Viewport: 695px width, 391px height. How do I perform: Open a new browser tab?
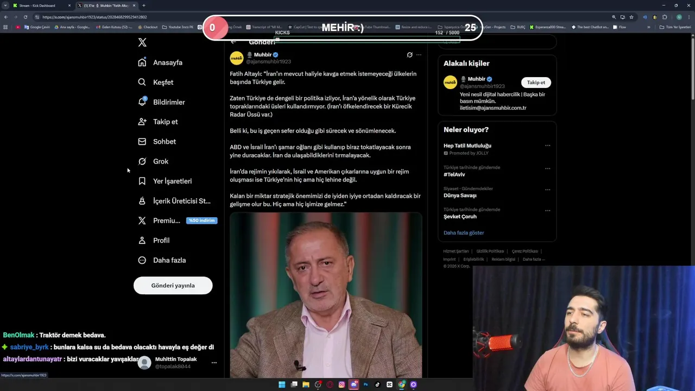[144, 5]
